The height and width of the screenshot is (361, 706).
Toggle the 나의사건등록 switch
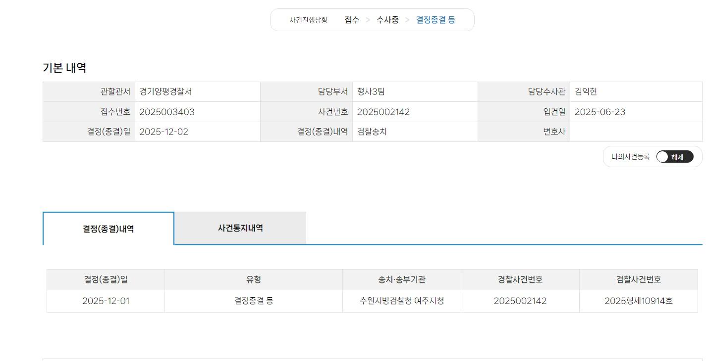[x=674, y=157]
